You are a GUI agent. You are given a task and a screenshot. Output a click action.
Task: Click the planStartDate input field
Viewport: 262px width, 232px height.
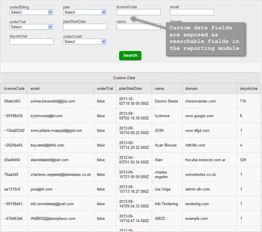pyautogui.click(x=85, y=27)
